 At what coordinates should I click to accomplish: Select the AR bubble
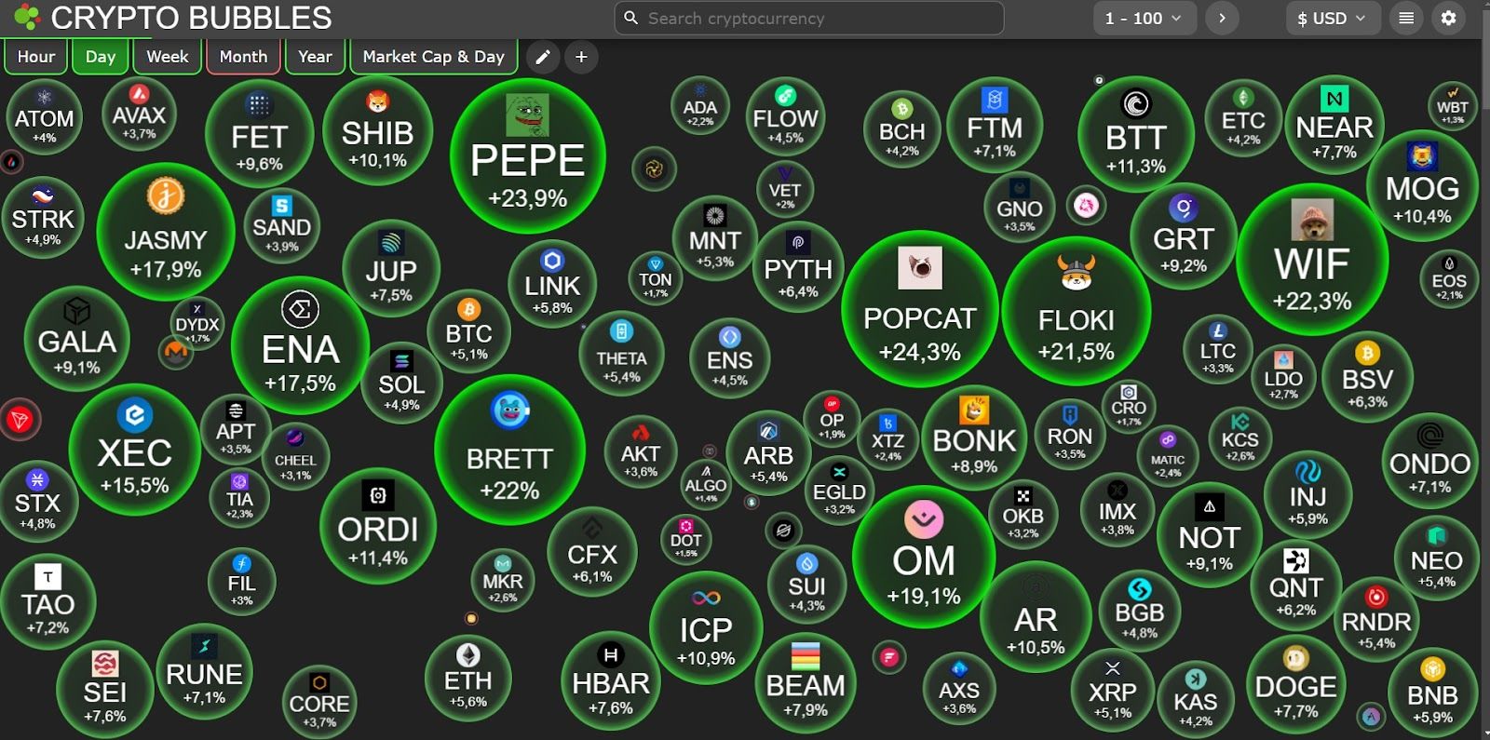click(1036, 617)
